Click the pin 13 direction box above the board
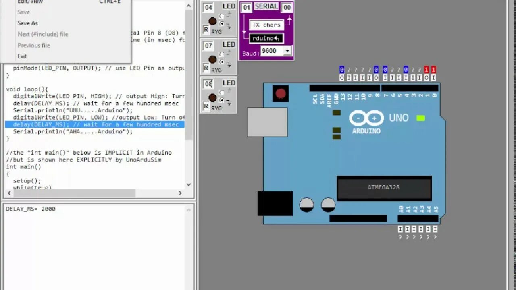Viewport: 516px width, 290px height. (342, 78)
